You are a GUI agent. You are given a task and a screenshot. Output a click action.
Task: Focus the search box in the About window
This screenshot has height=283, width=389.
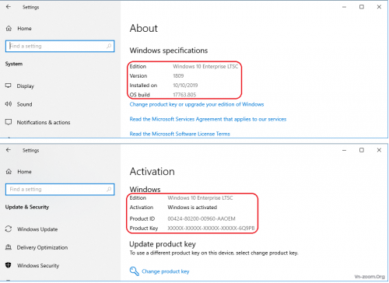pyautogui.click(x=60, y=46)
